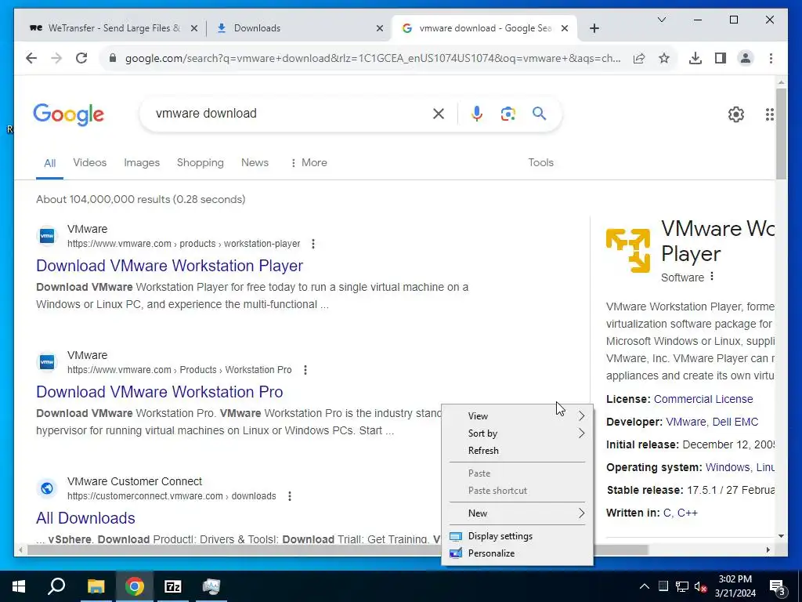Toggle the Chrome side panel icon
The image size is (802, 602).
point(721,58)
